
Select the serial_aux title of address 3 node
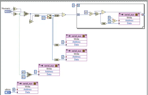point(77,36)
